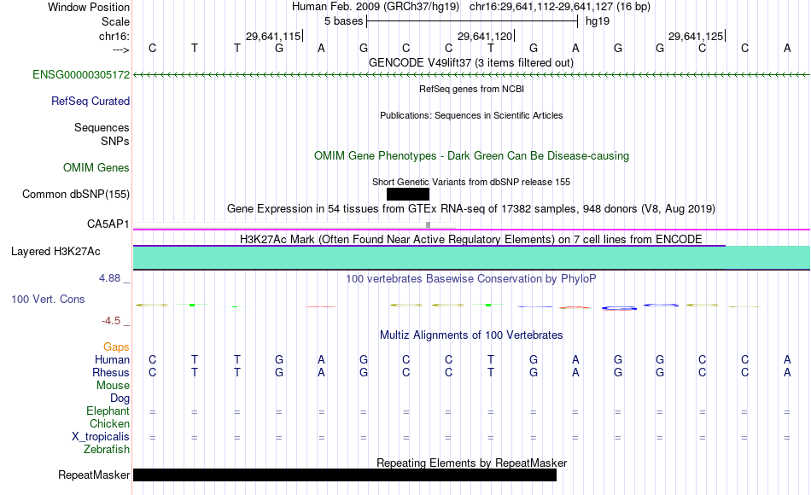Screen dimensions: 811x495
Task: Click the ---> strand direction arrow label
Action: (121, 49)
